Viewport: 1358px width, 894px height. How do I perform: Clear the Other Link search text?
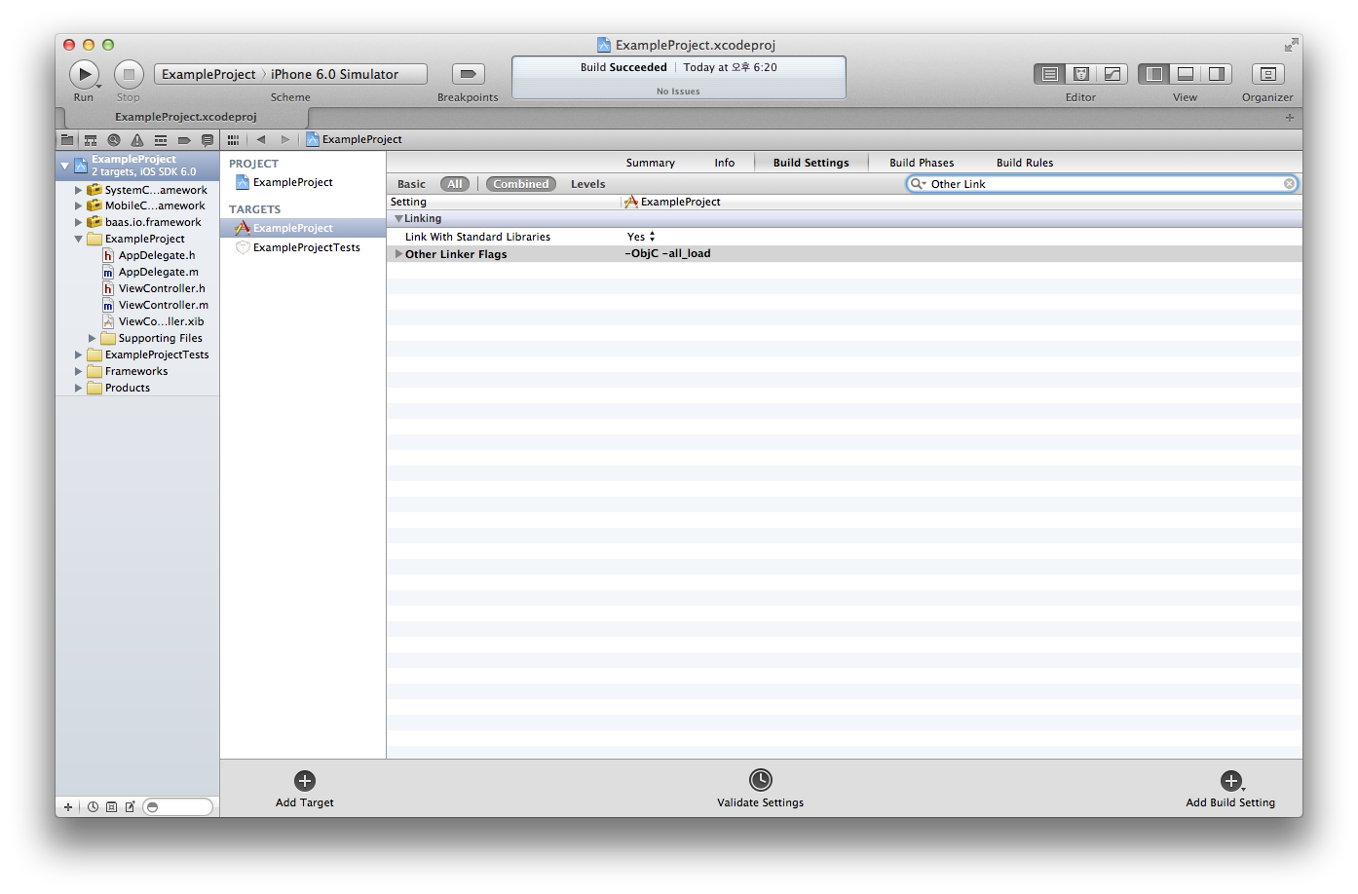pos(1289,184)
